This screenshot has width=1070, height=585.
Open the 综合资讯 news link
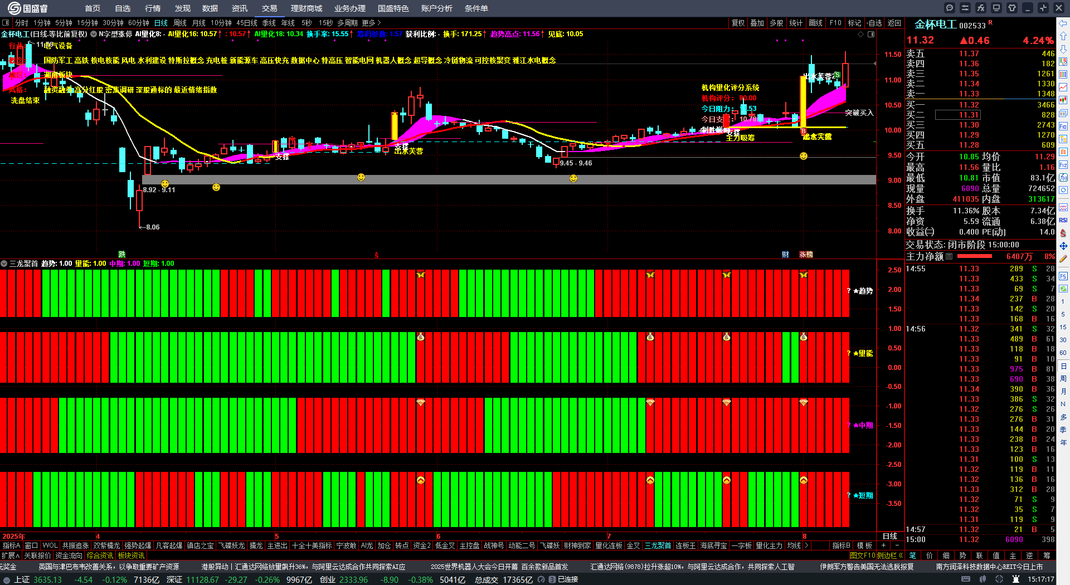pos(100,555)
